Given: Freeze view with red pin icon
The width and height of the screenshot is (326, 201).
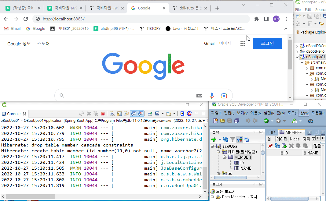Looking at the screenshot, I should 270,146.
